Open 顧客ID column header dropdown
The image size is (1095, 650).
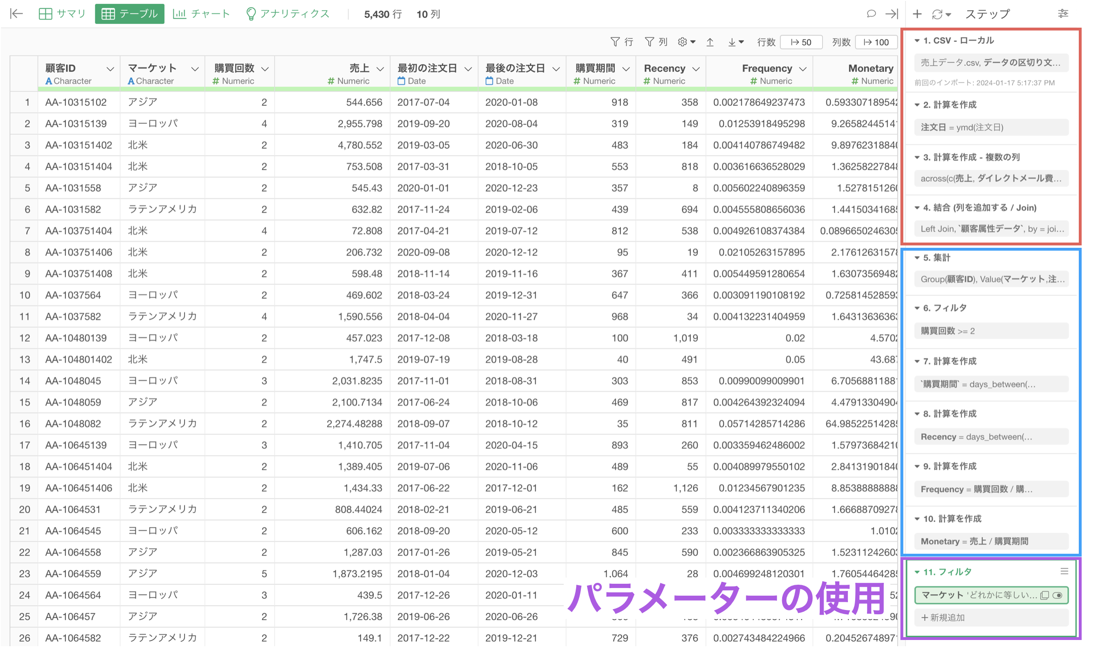110,69
